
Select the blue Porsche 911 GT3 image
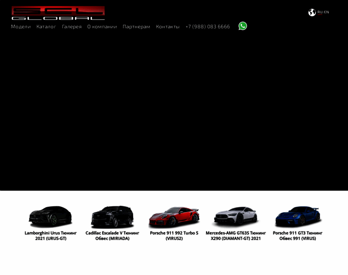pyautogui.click(x=298, y=217)
